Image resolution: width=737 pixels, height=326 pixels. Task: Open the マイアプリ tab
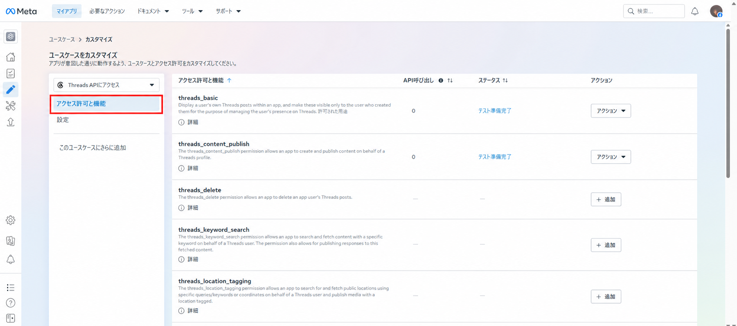point(67,11)
